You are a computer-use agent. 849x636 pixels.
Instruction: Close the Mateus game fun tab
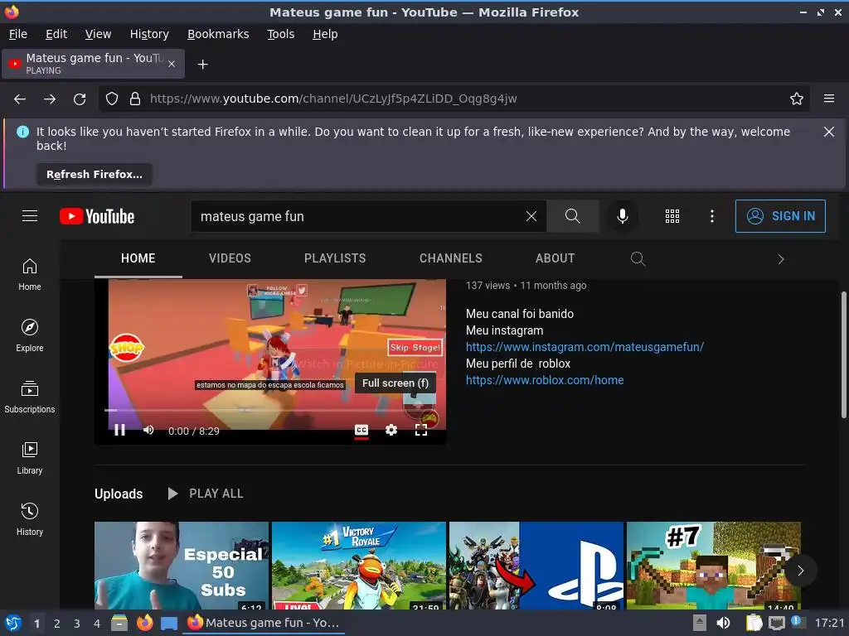[172, 64]
